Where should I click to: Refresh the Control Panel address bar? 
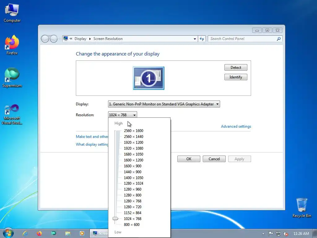click(x=202, y=39)
